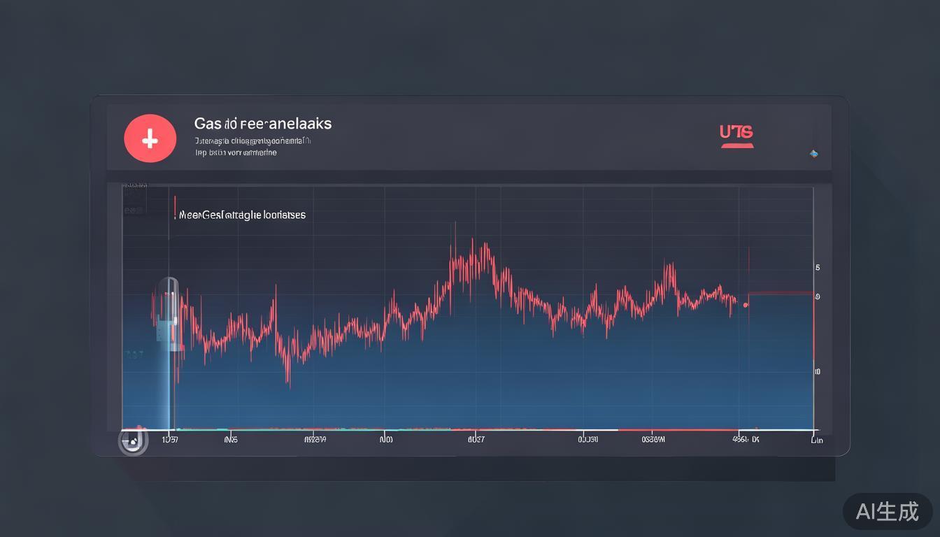Enable the Lin scale option at bottom right

click(x=816, y=441)
